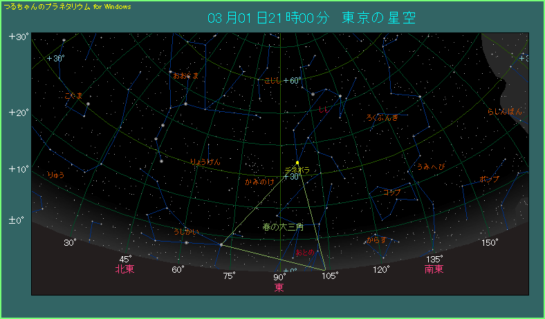Select the うみへび constellation label

pos(431,167)
